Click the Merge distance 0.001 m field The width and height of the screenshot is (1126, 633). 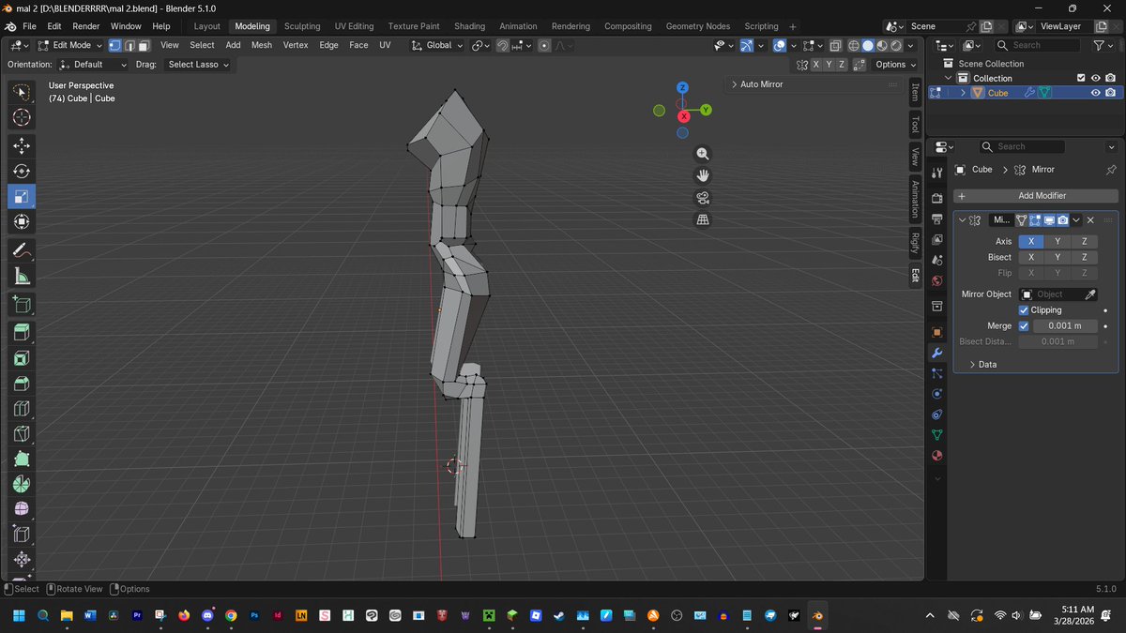click(1065, 326)
